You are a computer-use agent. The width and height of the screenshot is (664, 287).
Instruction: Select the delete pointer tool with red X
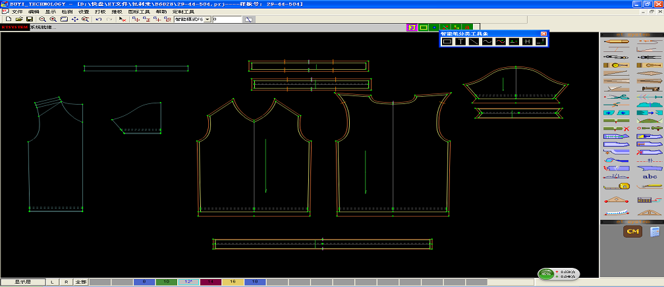123,19
